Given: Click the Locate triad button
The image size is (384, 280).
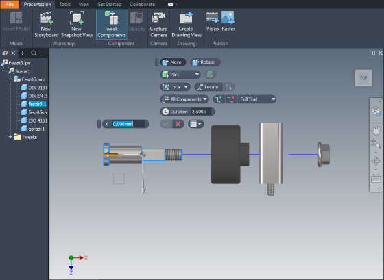Looking at the screenshot, I should pos(208,87).
